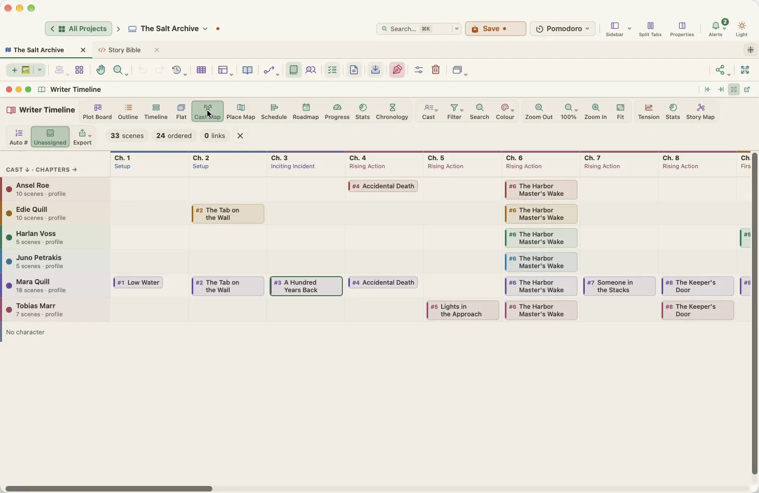Click the Save button

pyautogui.click(x=495, y=29)
